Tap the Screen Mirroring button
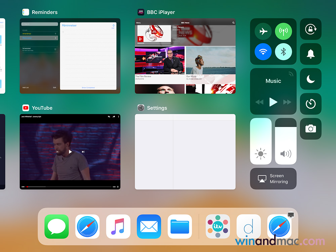The width and height of the screenshot is (336, 252). 273,179
